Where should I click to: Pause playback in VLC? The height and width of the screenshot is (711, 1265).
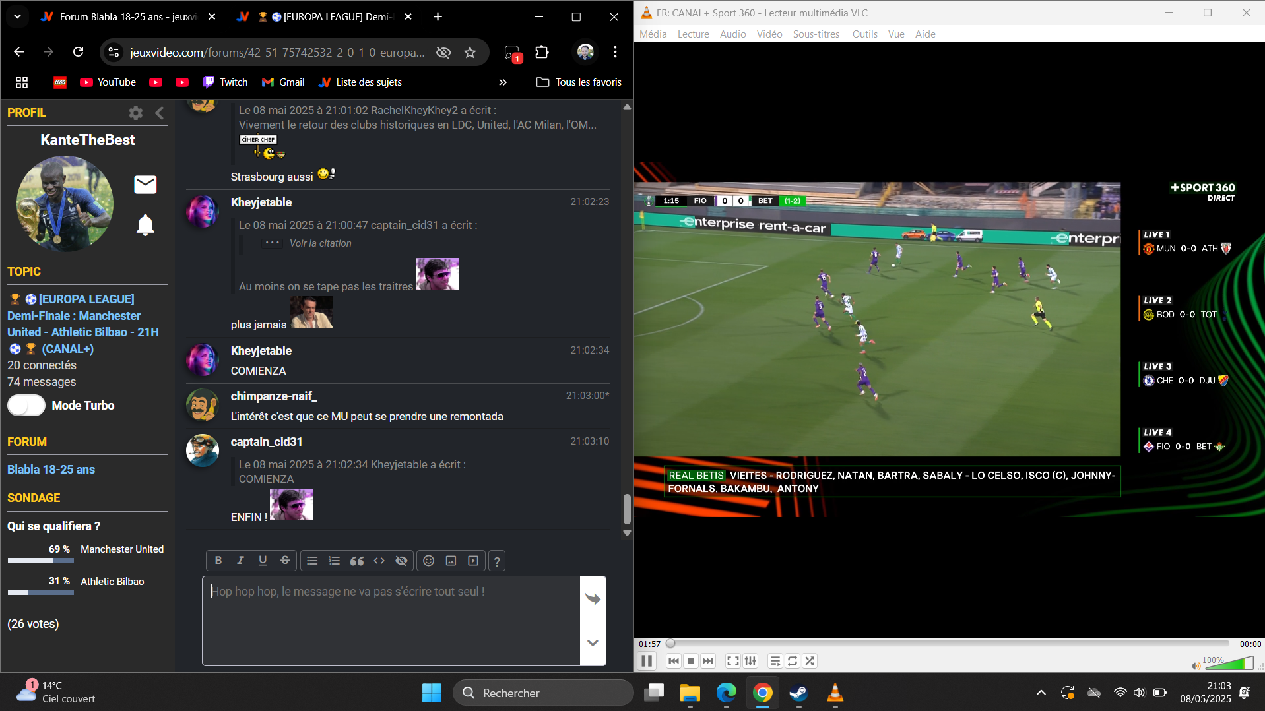(x=647, y=661)
